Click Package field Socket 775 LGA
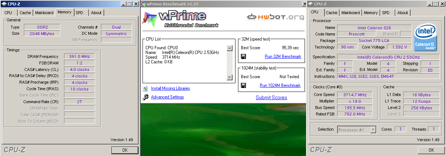The image size is (446, 156). (374, 41)
